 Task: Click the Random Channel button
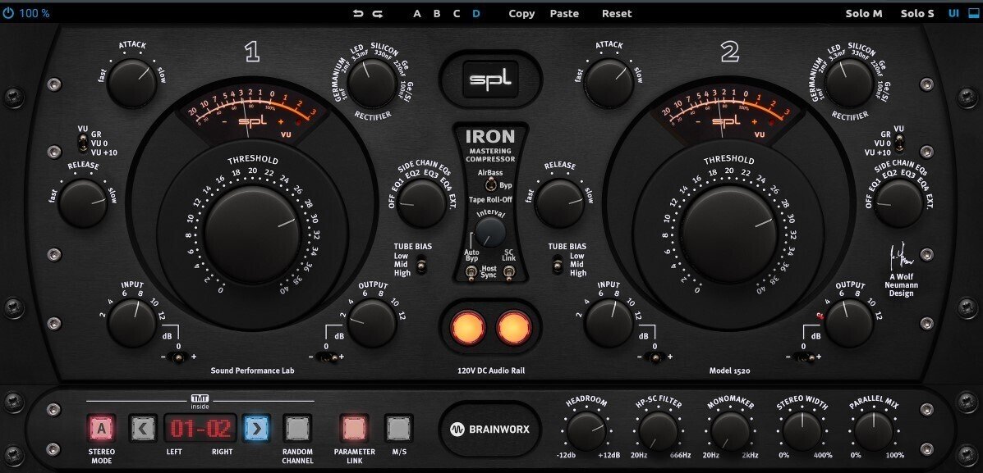pyautogui.click(x=297, y=429)
